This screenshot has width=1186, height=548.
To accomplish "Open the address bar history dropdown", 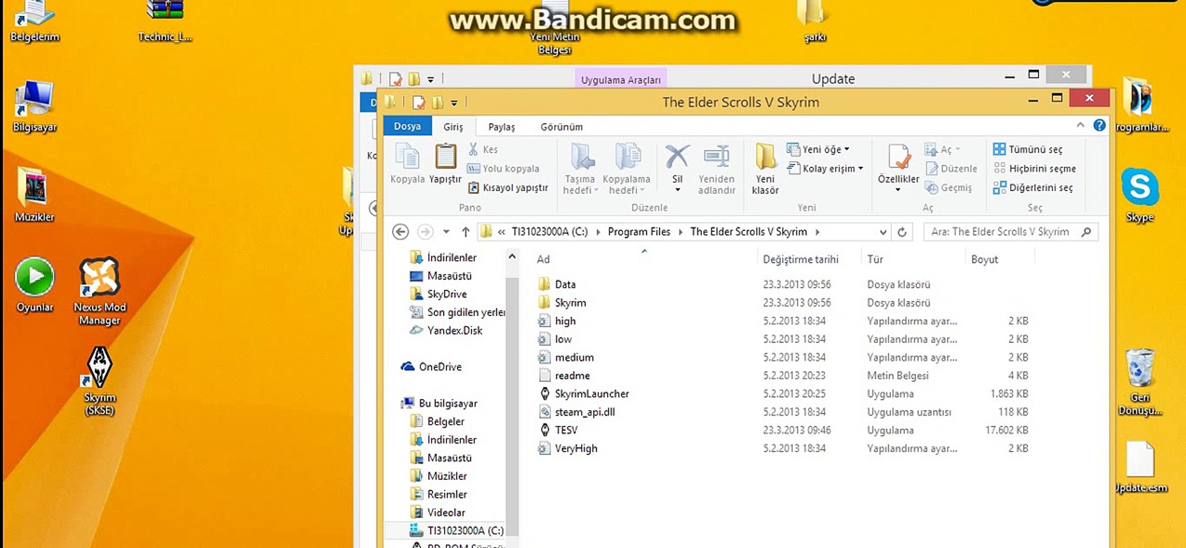I will pos(883,232).
